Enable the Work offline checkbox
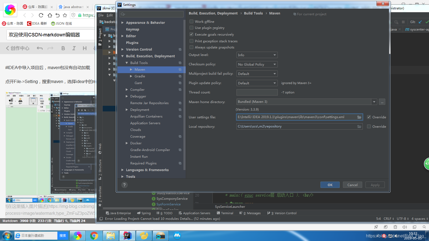The width and height of the screenshot is (429, 241). 191,21
